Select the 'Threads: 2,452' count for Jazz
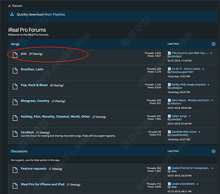 (153, 53)
